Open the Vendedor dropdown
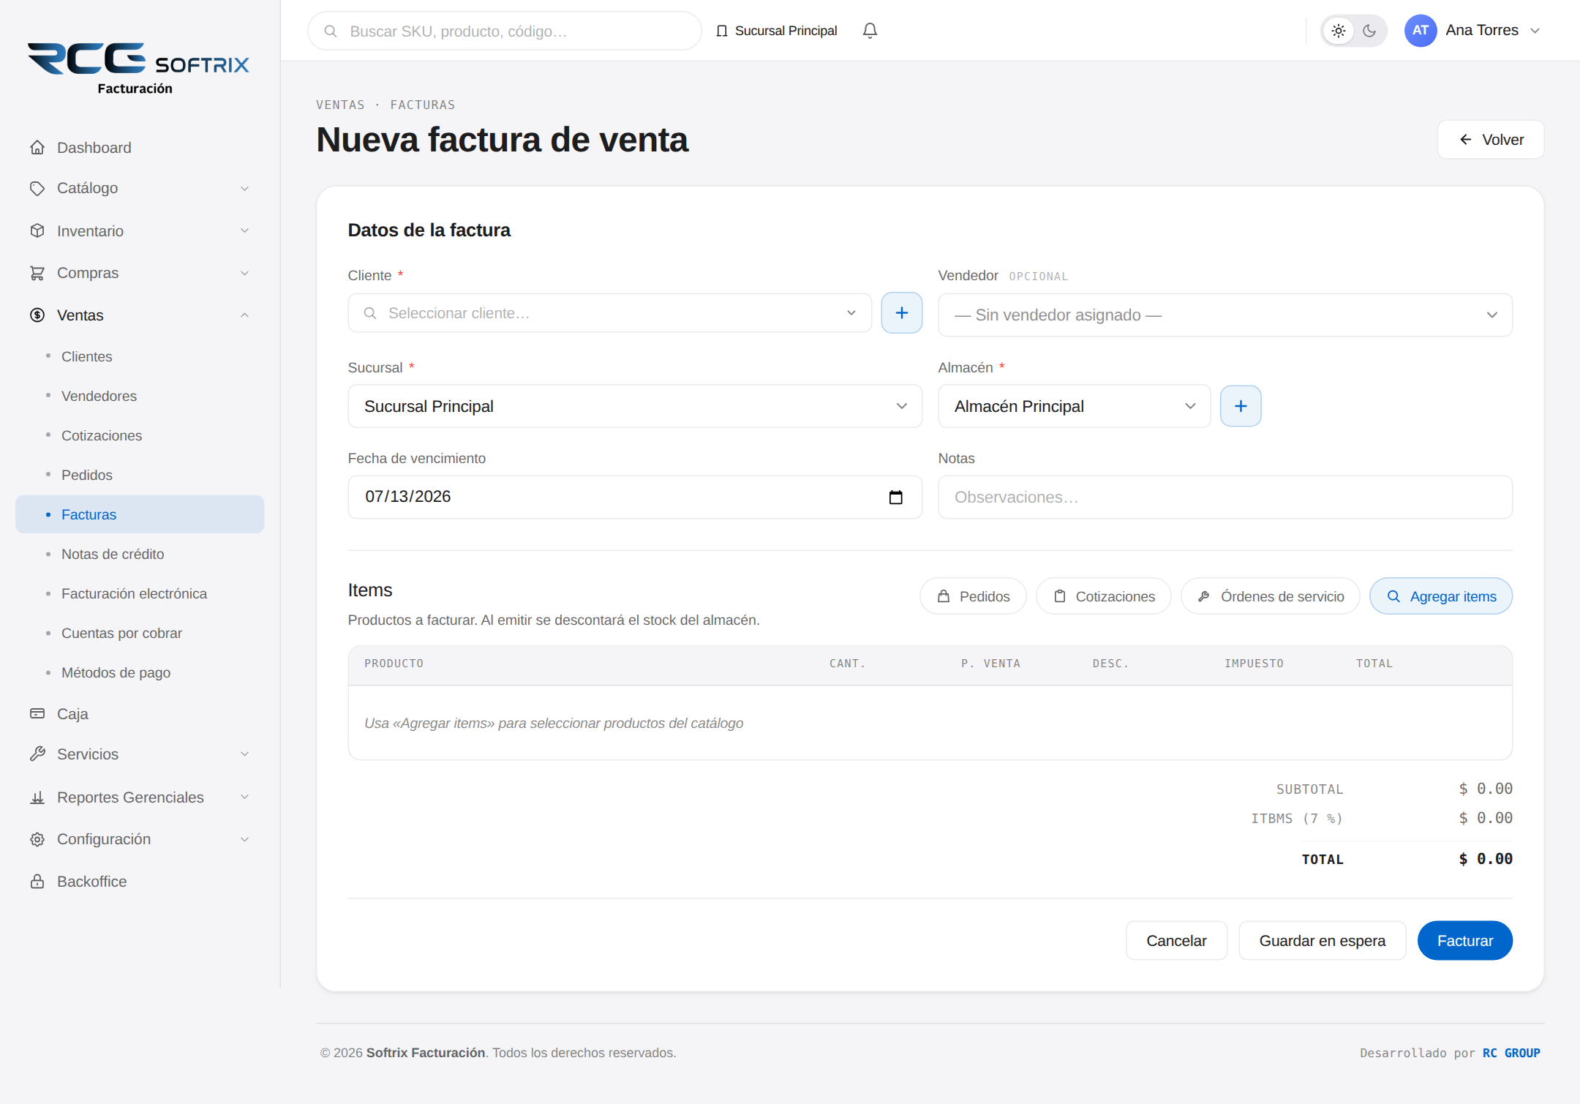Screen dimensions: 1580x1104 tap(1225, 315)
